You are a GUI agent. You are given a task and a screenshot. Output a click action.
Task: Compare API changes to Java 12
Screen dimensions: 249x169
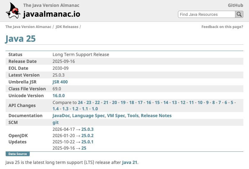(x=183, y=103)
